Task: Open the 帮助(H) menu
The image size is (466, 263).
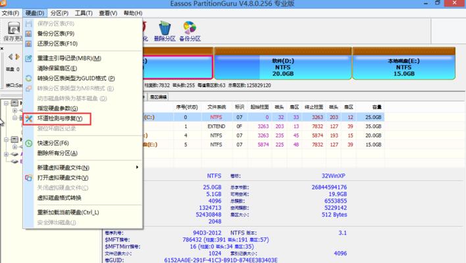Action: (133, 13)
